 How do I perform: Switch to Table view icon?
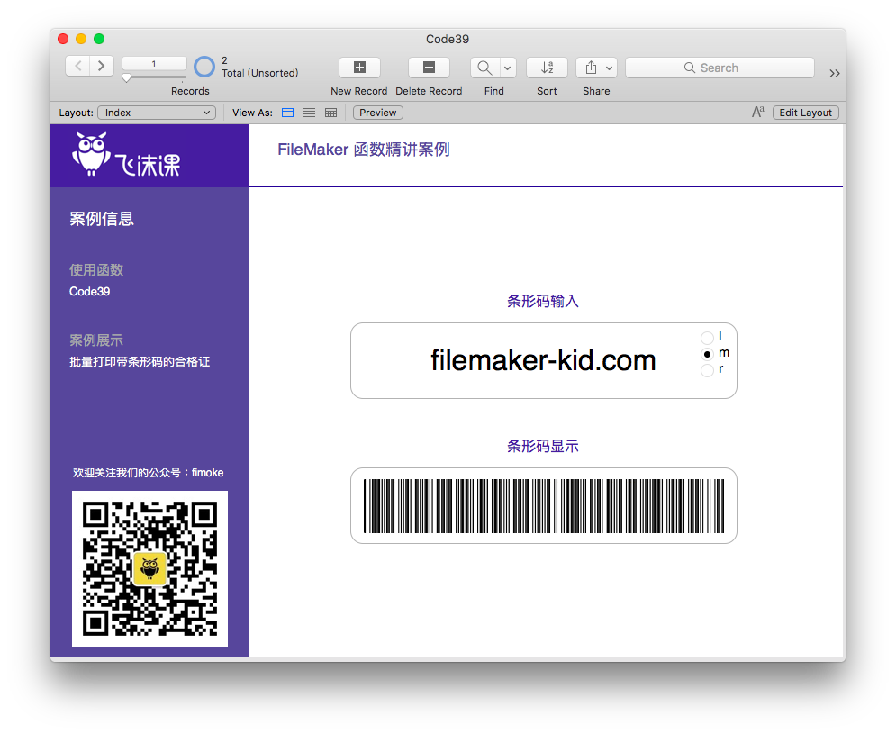[x=330, y=113]
